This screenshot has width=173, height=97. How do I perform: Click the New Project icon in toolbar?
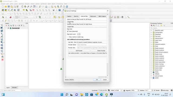3,7
